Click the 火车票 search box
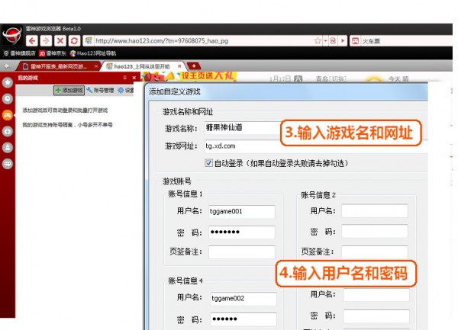The width and height of the screenshot is (458, 330). click(x=397, y=40)
